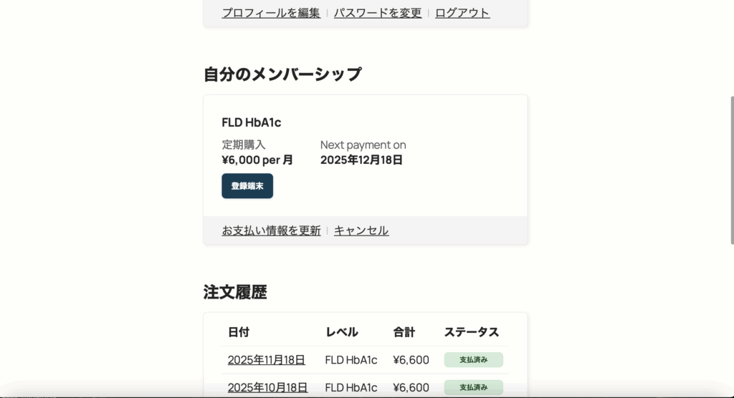Open the 2025年11月18日 order

tap(267, 360)
